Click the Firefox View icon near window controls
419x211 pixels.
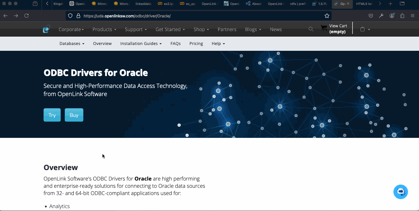click(35, 4)
